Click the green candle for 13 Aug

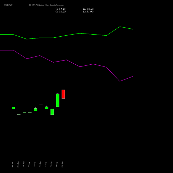point(36,110)
